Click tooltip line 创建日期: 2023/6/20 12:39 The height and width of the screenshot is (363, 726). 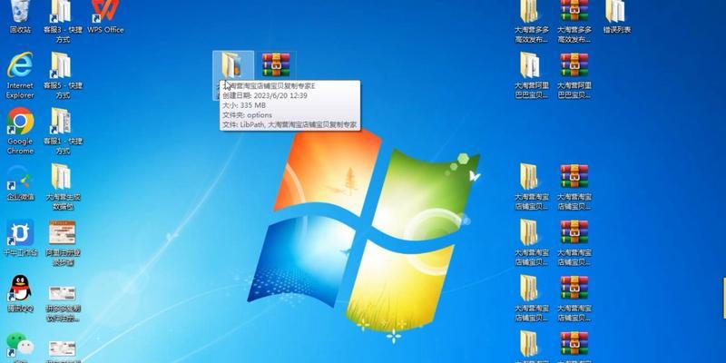(265, 95)
